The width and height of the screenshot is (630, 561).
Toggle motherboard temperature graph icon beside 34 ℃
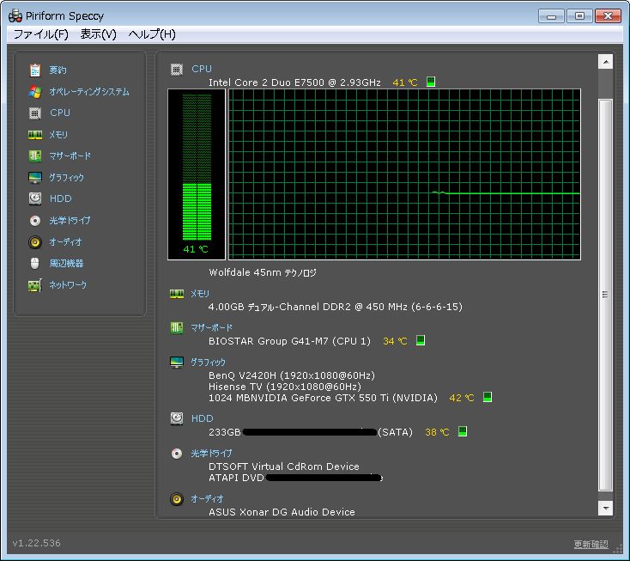coord(421,340)
